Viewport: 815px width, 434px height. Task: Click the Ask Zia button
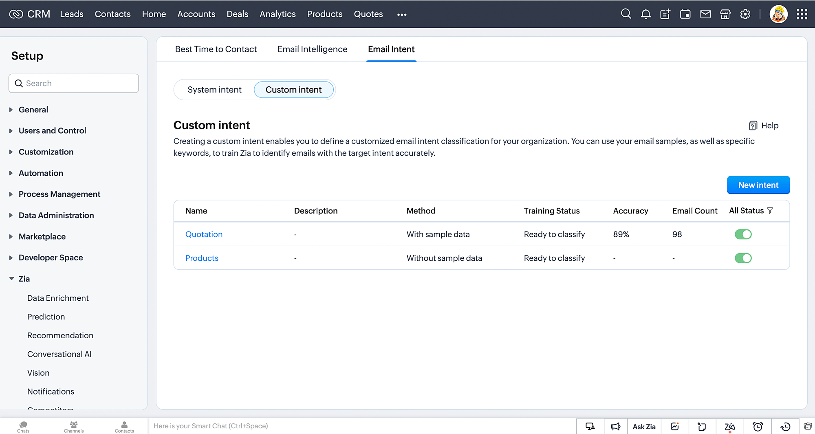[x=644, y=426]
